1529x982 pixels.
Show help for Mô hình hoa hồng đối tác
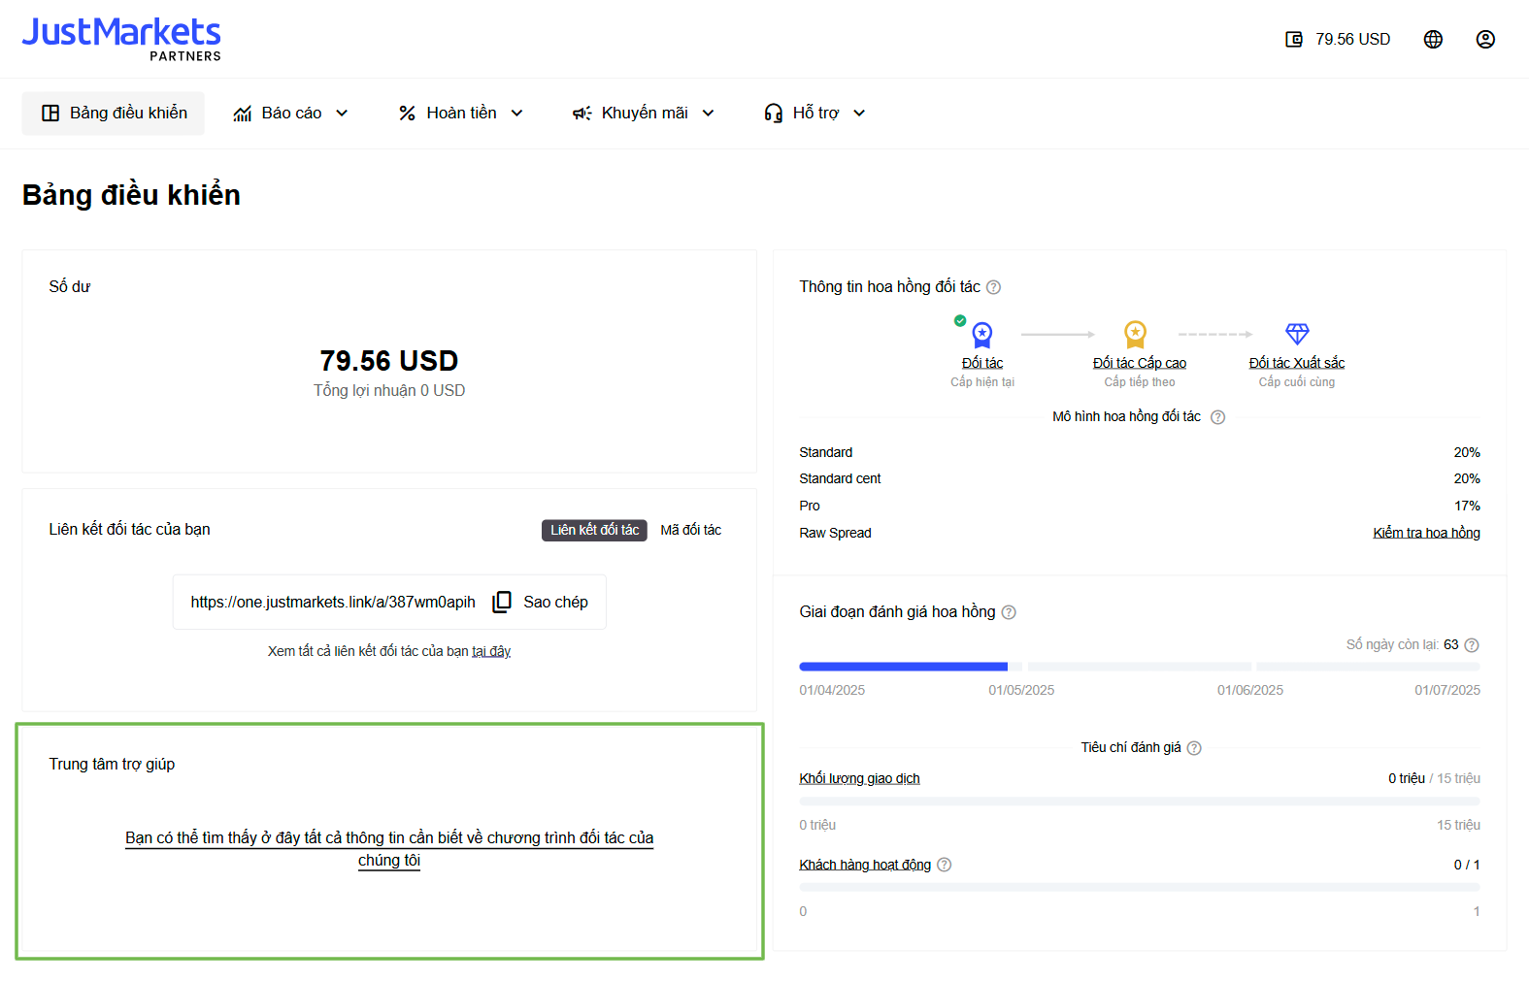point(1217,417)
